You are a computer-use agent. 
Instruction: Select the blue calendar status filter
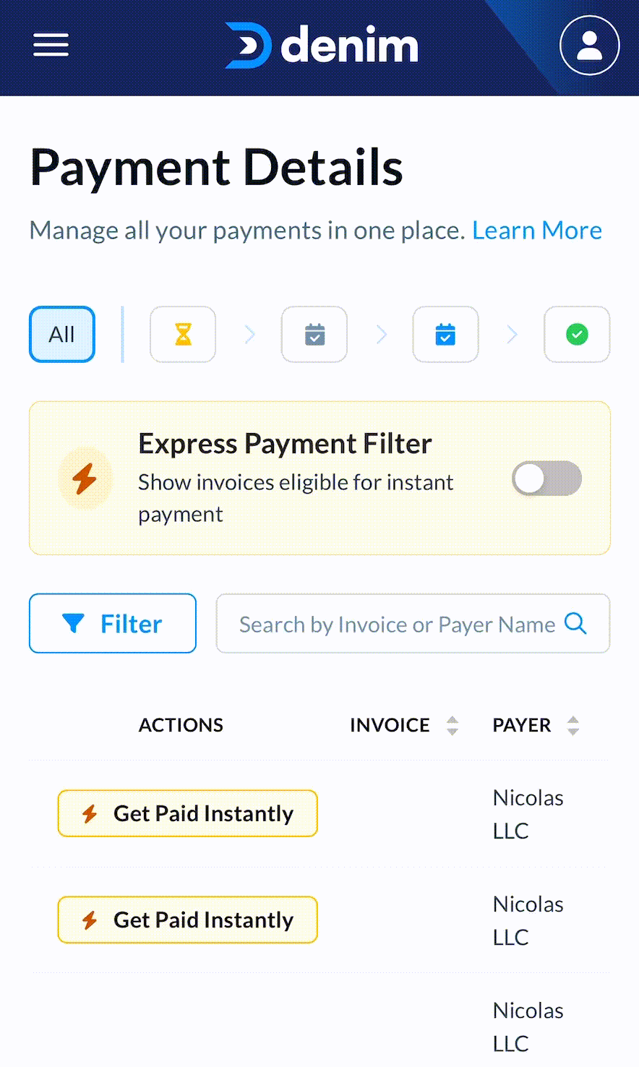[x=445, y=334]
